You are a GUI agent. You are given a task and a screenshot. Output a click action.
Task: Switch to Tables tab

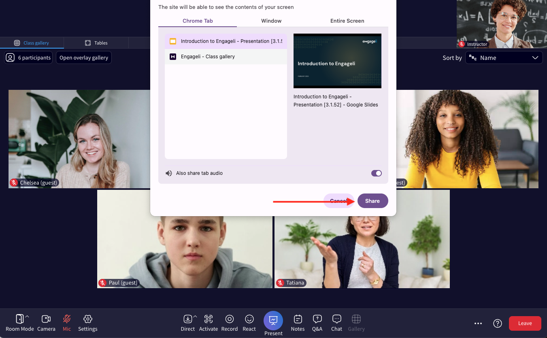(96, 43)
